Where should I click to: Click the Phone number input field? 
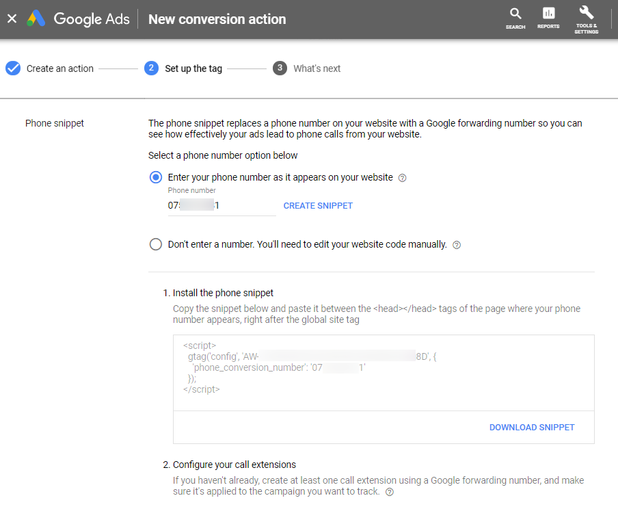(x=221, y=205)
